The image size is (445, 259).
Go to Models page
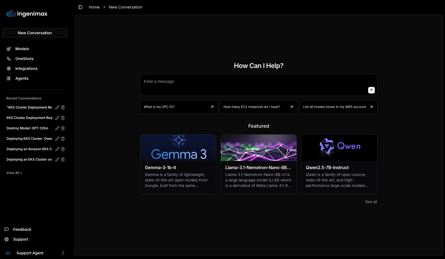(22, 49)
